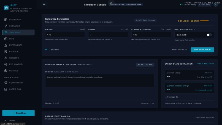The width and height of the screenshot is (222, 125).
Task: Click the Counterfactual Evaluation Mode badge
Action: pos(126,5)
